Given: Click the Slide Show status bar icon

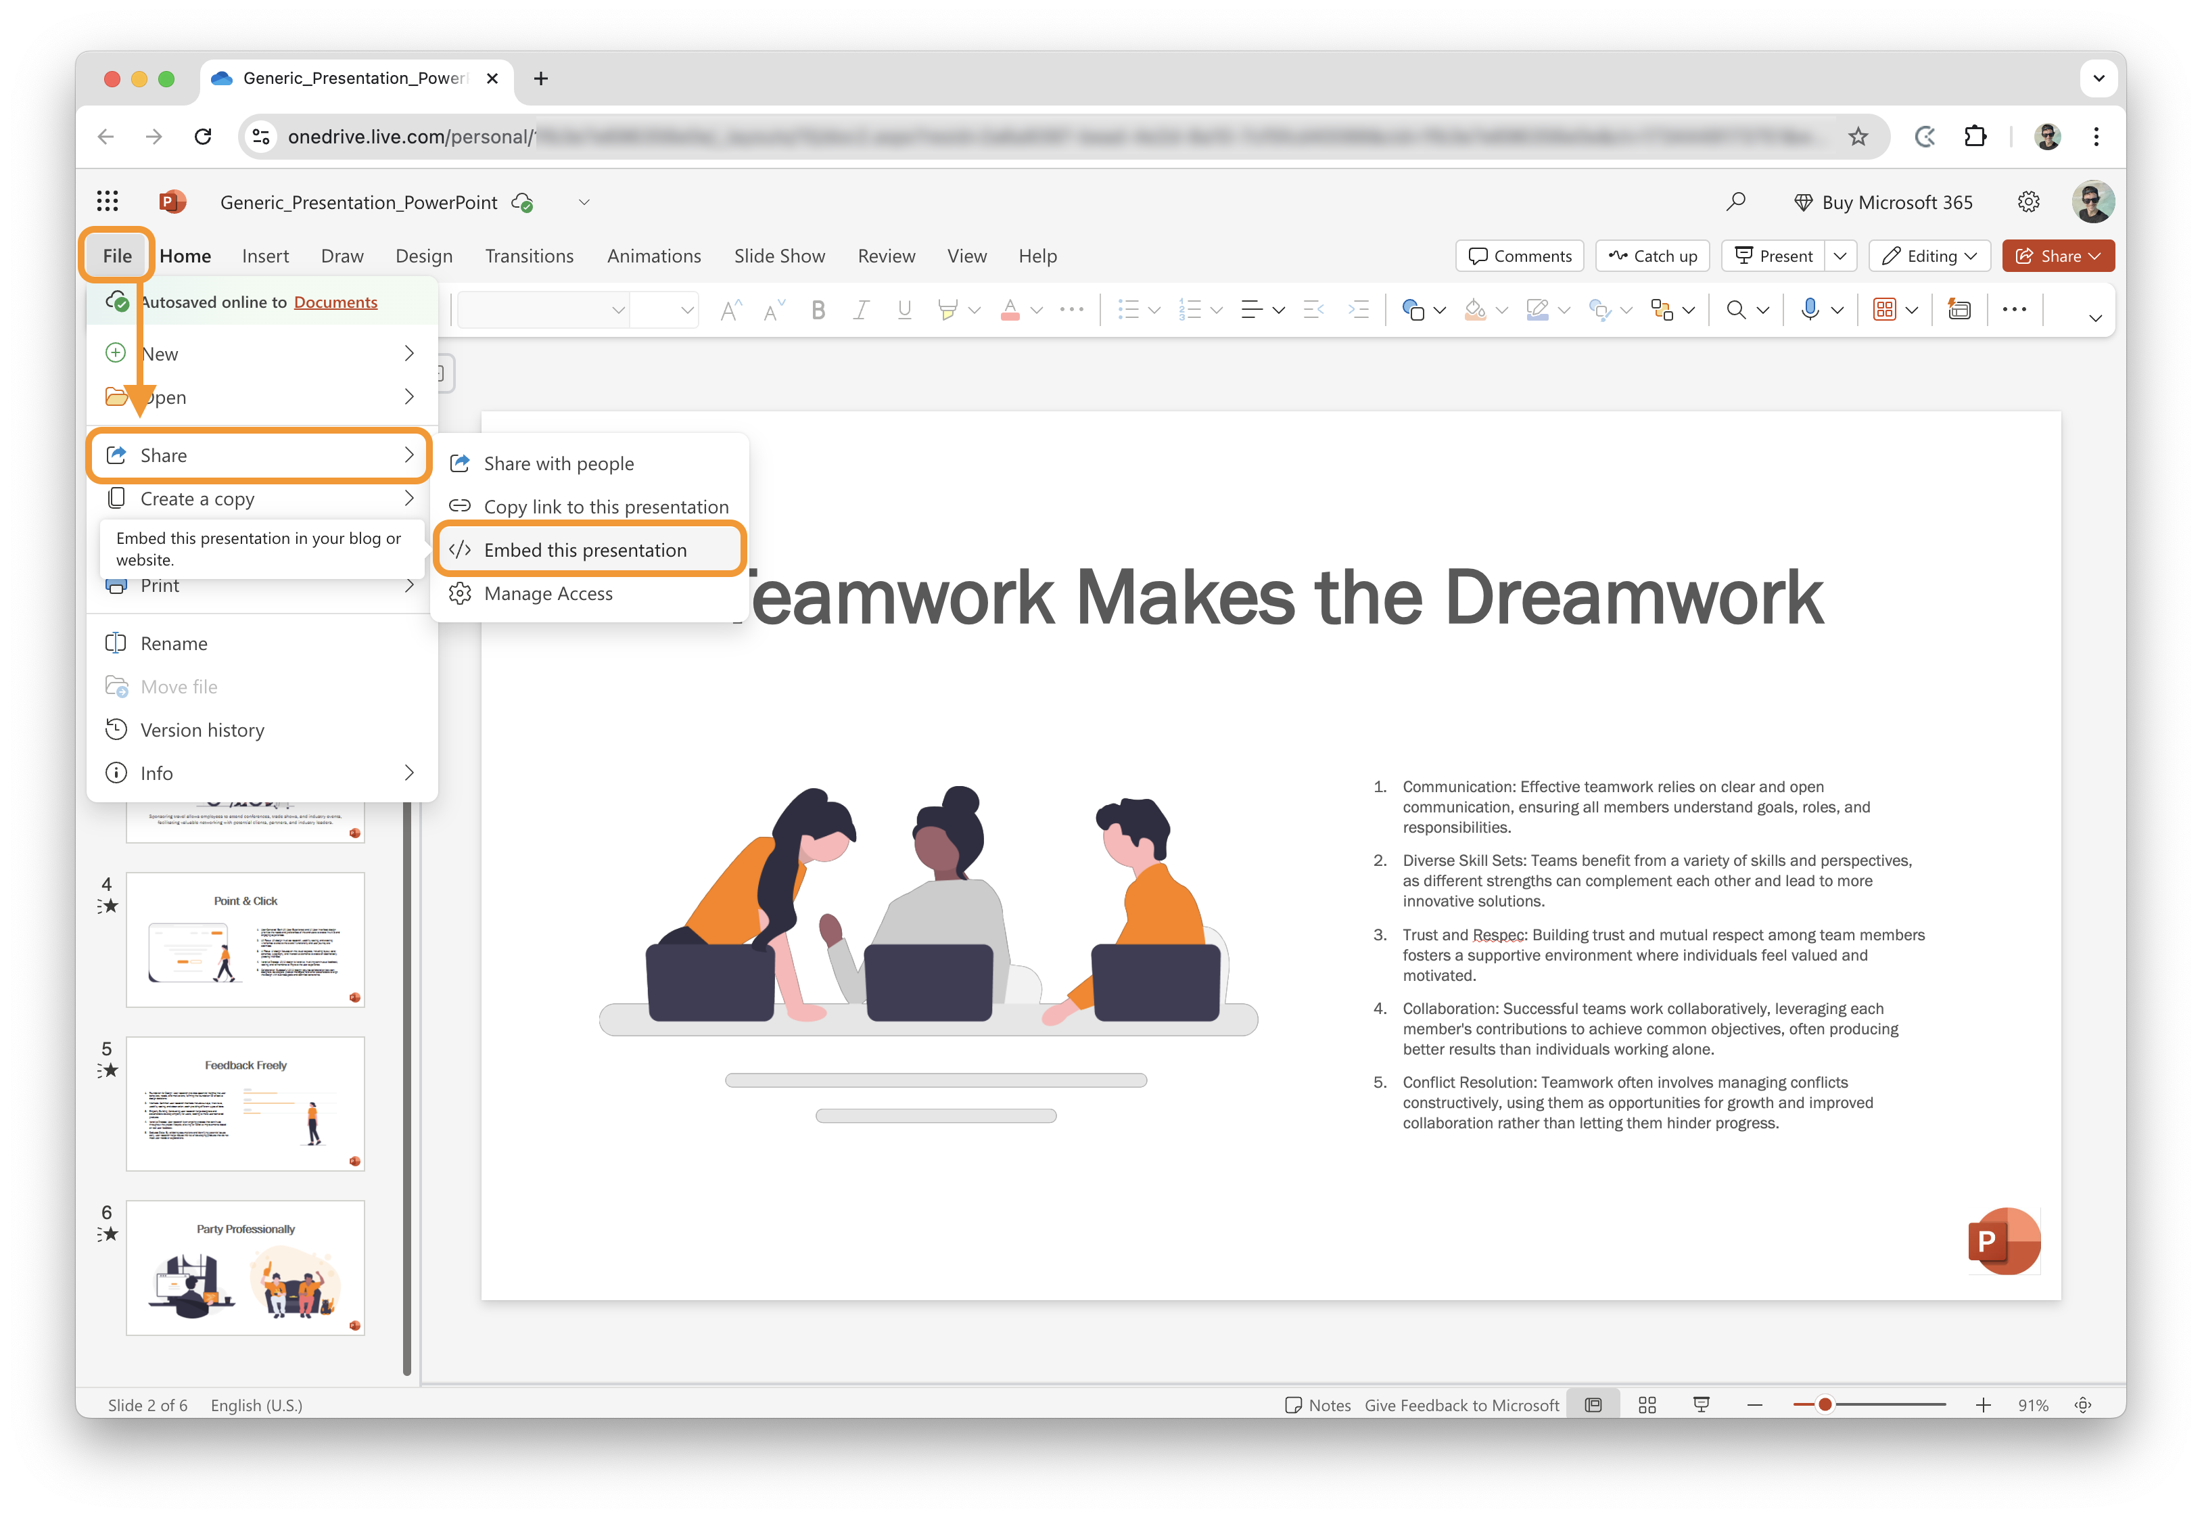Looking at the screenshot, I should [x=1702, y=1406].
